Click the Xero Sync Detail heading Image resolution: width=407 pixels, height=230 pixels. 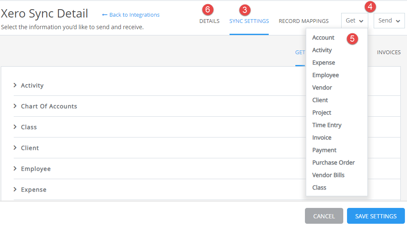(45, 13)
